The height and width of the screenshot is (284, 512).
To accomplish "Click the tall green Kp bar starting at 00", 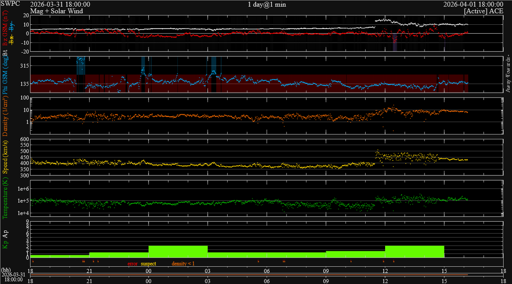I will 178,251.
